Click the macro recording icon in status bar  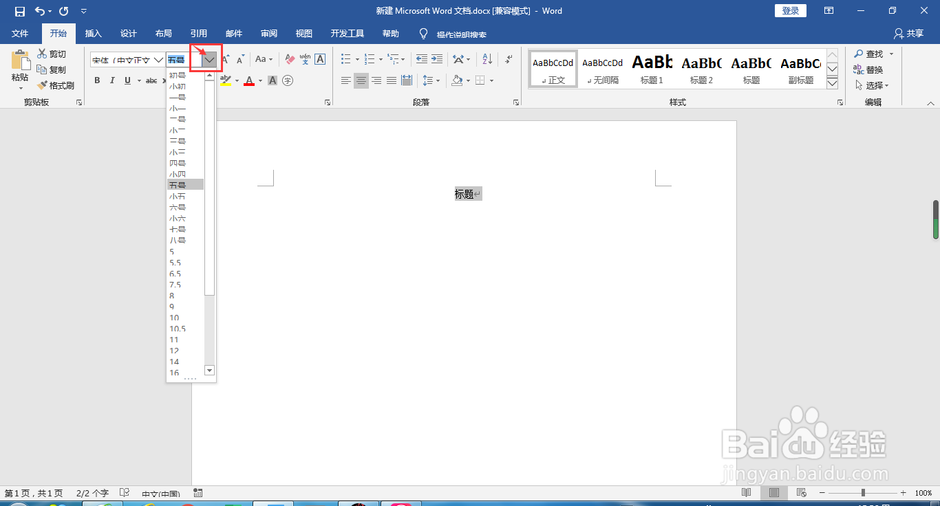[x=198, y=493]
